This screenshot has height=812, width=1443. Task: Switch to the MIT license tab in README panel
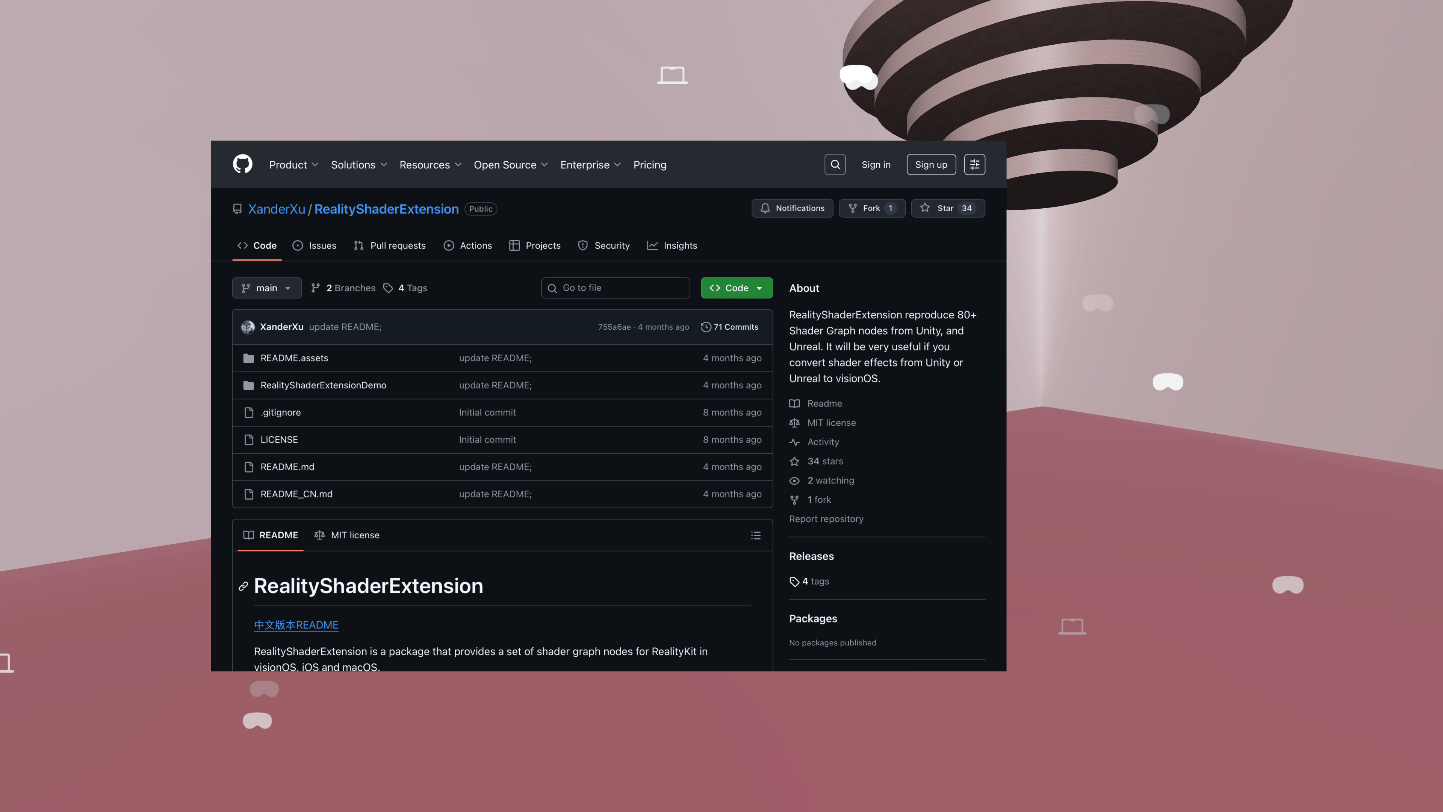(347, 535)
